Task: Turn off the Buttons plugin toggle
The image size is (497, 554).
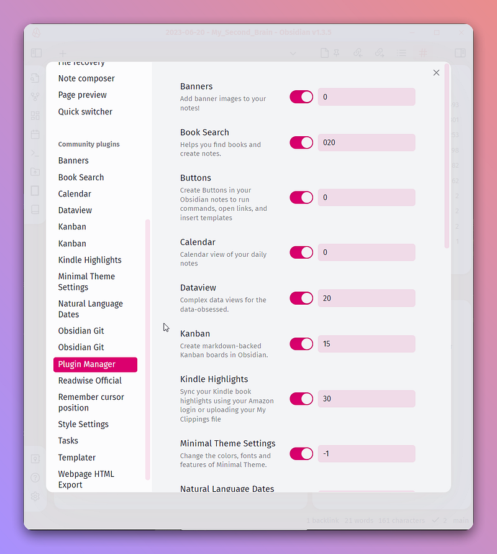Action: coord(301,198)
